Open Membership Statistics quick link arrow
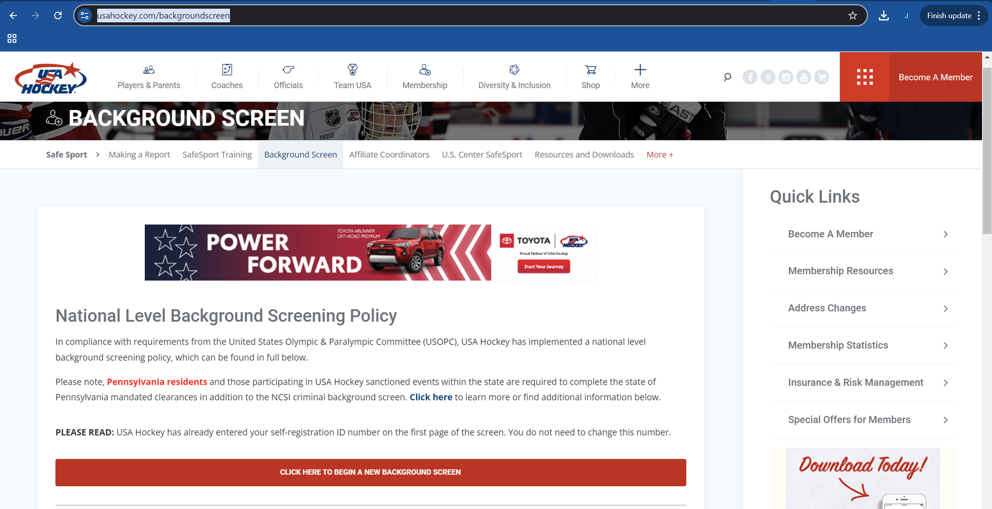Screen dimensions: 992x509 point(945,345)
